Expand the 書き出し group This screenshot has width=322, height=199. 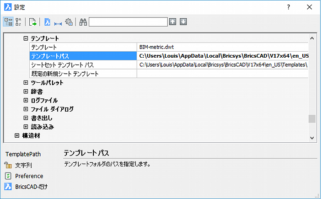click(26, 118)
